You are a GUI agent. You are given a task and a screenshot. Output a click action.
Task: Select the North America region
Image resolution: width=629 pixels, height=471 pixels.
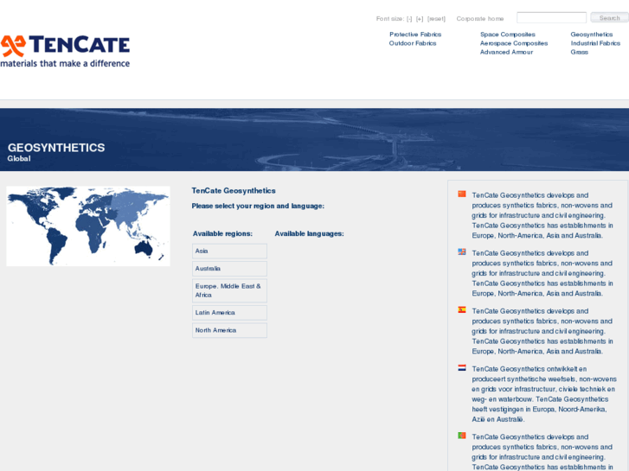229,330
